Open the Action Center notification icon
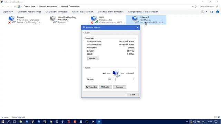Image resolution: width=221 pixels, height=124 pixels. 216,122
